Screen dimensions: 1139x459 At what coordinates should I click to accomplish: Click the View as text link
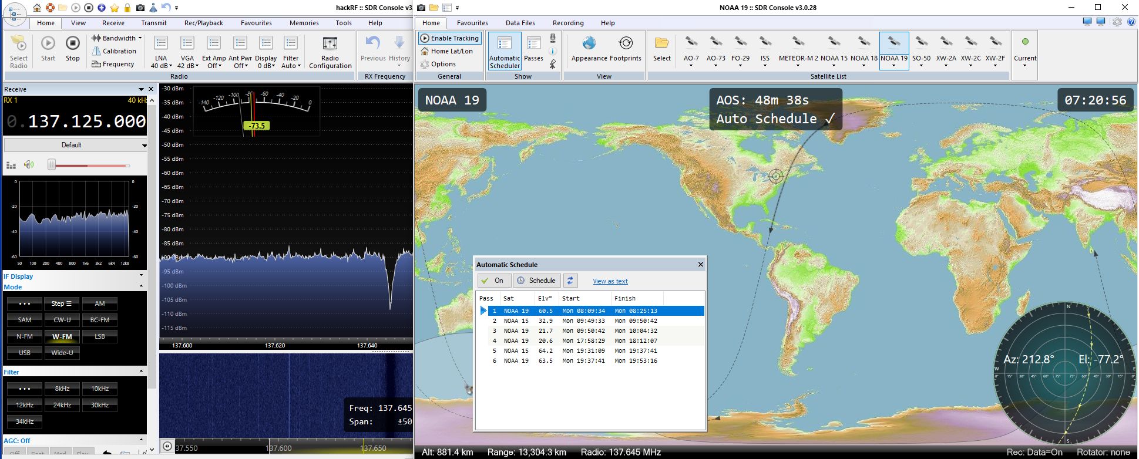coord(610,281)
